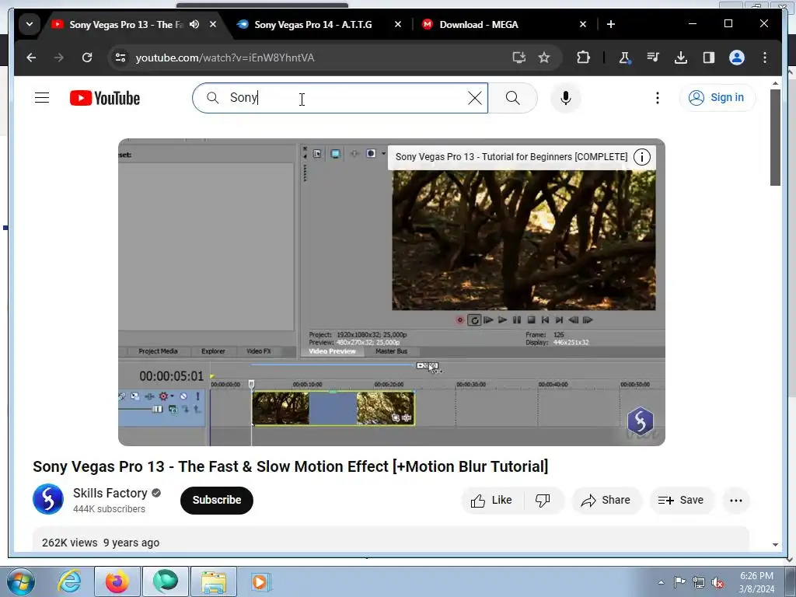Open Skills Factory channel avatar
The image size is (796, 597).
click(x=48, y=500)
